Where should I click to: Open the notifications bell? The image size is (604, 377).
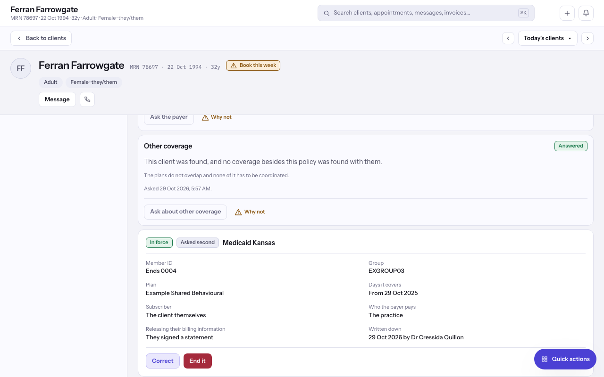click(x=586, y=13)
